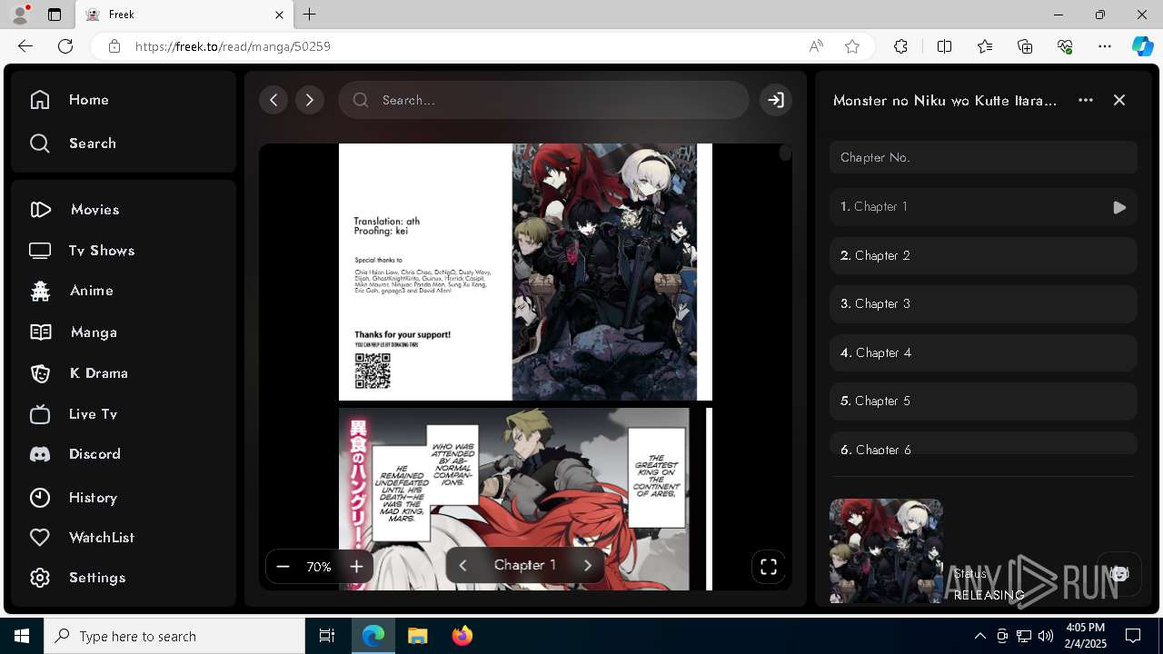The width and height of the screenshot is (1163, 654).
Task: Click the manga cover thumbnail
Action: click(x=886, y=550)
